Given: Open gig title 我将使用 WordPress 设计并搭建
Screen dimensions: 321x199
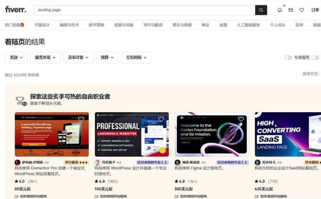Looking at the screenshot, I should click(130, 171).
